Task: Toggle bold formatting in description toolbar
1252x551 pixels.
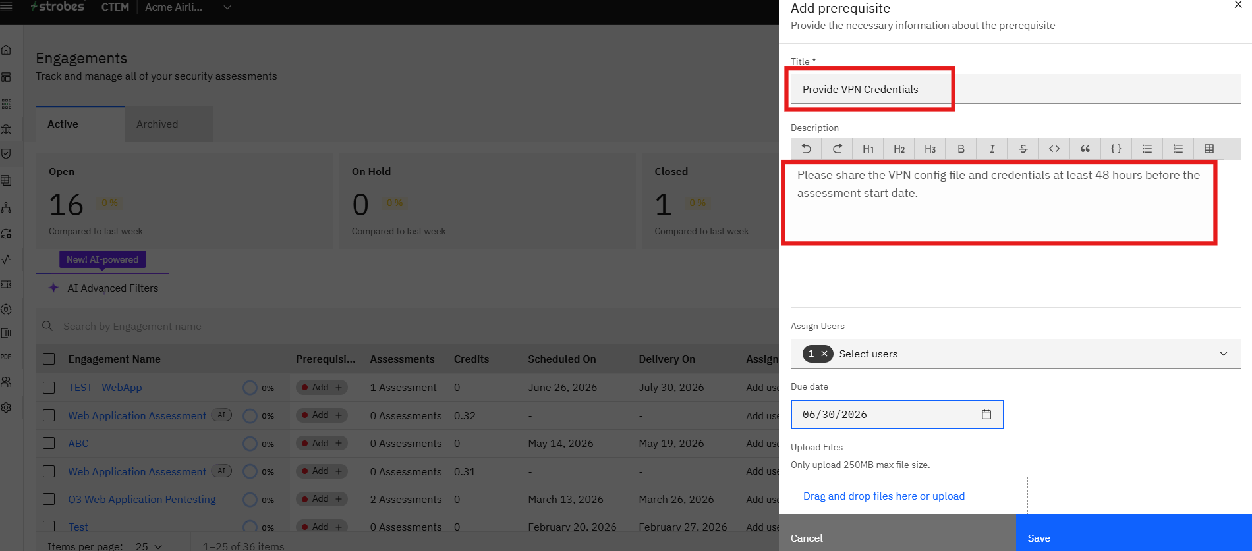Action: point(961,149)
